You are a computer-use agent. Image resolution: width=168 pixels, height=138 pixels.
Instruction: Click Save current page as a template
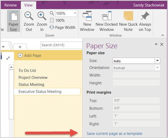click(114, 133)
